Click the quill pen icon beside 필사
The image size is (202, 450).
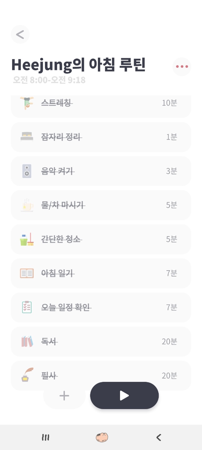coord(27,376)
